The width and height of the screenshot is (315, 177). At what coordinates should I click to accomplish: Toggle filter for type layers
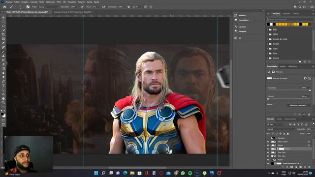click(298, 124)
